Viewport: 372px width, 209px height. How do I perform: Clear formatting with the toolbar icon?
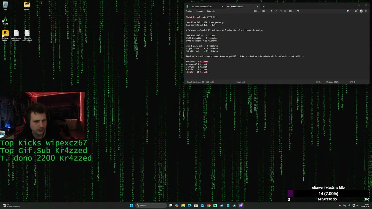(298, 11)
